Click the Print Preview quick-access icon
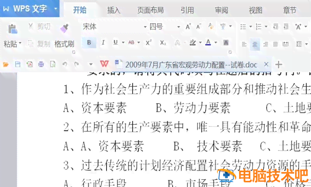The height and width of the screenshot is (187, 311). 53,64
